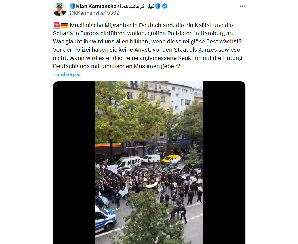The width and height of the screenshot is (298, 244).
Task: Open the three-dot more options menu
Action: pos(242,6)
